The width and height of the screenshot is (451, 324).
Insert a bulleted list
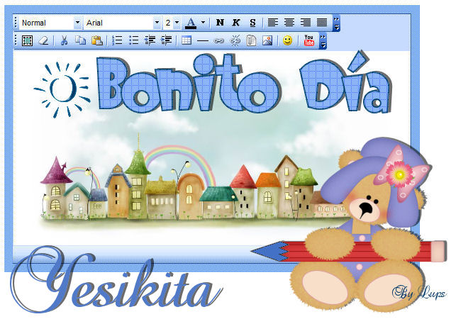tap(133, 40)
